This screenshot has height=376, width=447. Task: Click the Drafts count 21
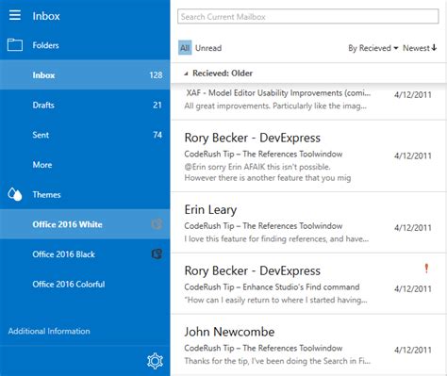(157, 105)
